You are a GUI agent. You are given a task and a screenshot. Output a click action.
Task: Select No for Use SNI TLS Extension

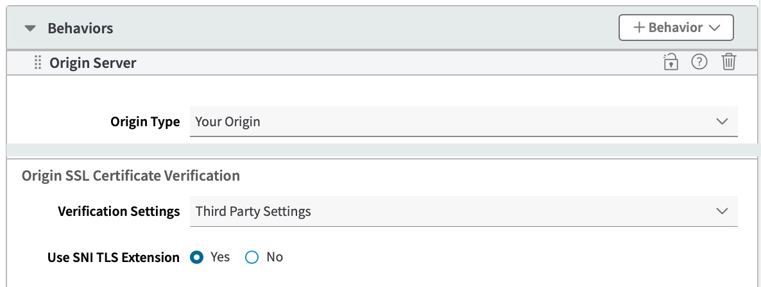pos(252,258)
